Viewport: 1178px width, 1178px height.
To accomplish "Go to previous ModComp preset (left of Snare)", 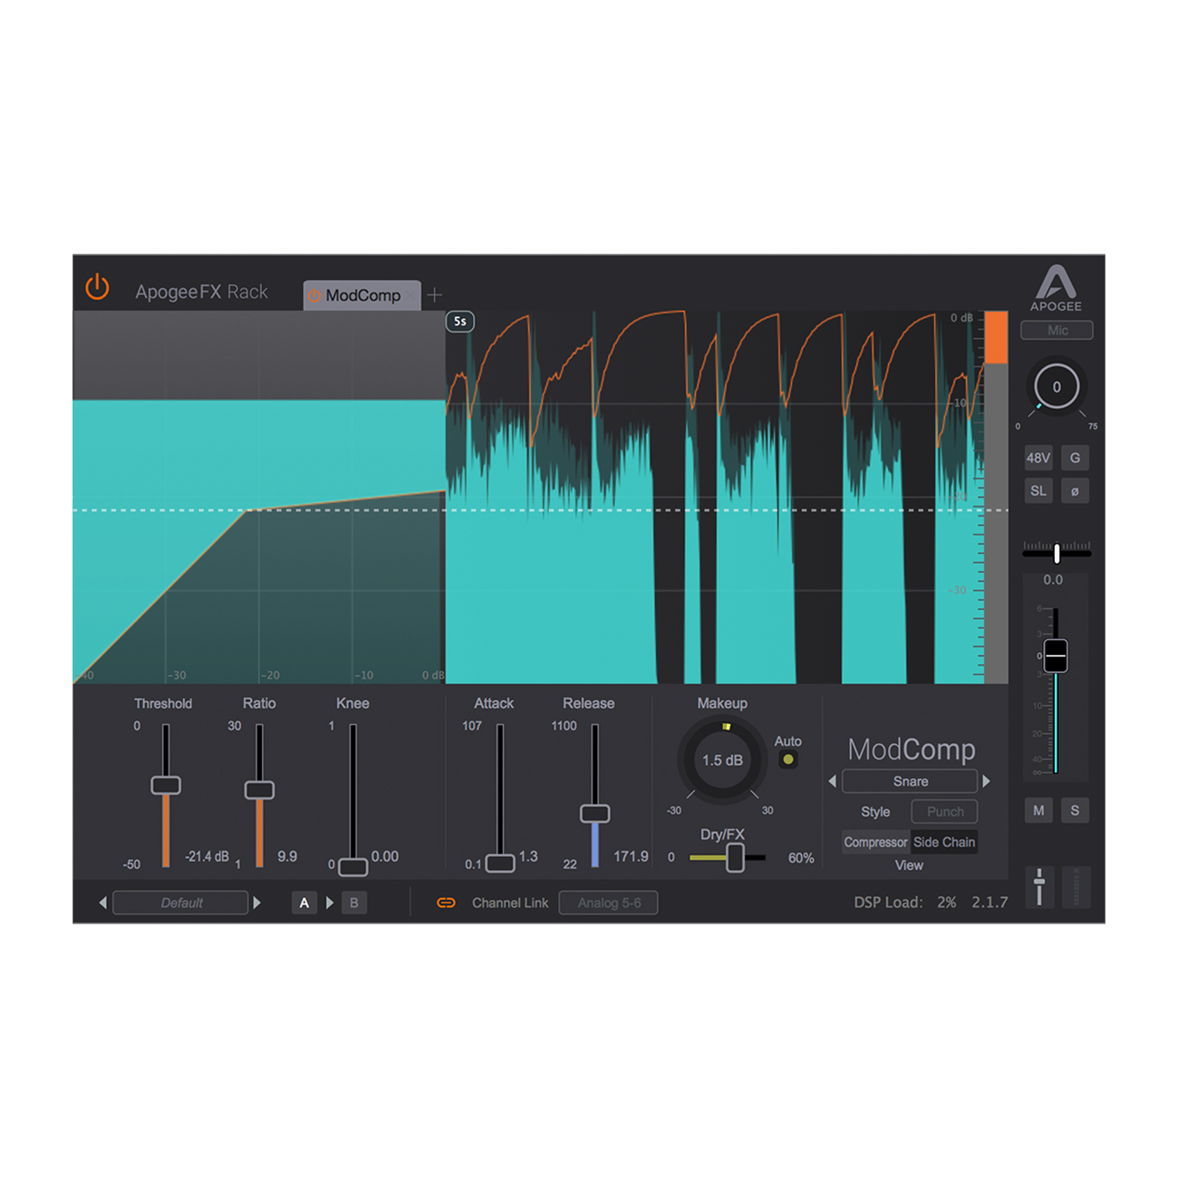I will click(x=832, y=781).
